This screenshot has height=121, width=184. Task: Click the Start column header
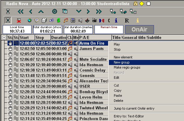click(x=27, y=38)
